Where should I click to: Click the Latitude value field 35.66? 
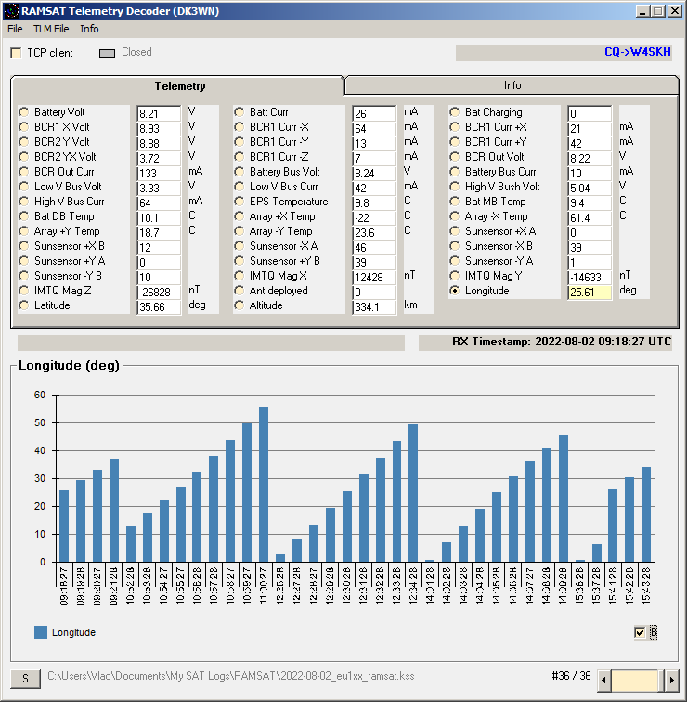point(159,306)
